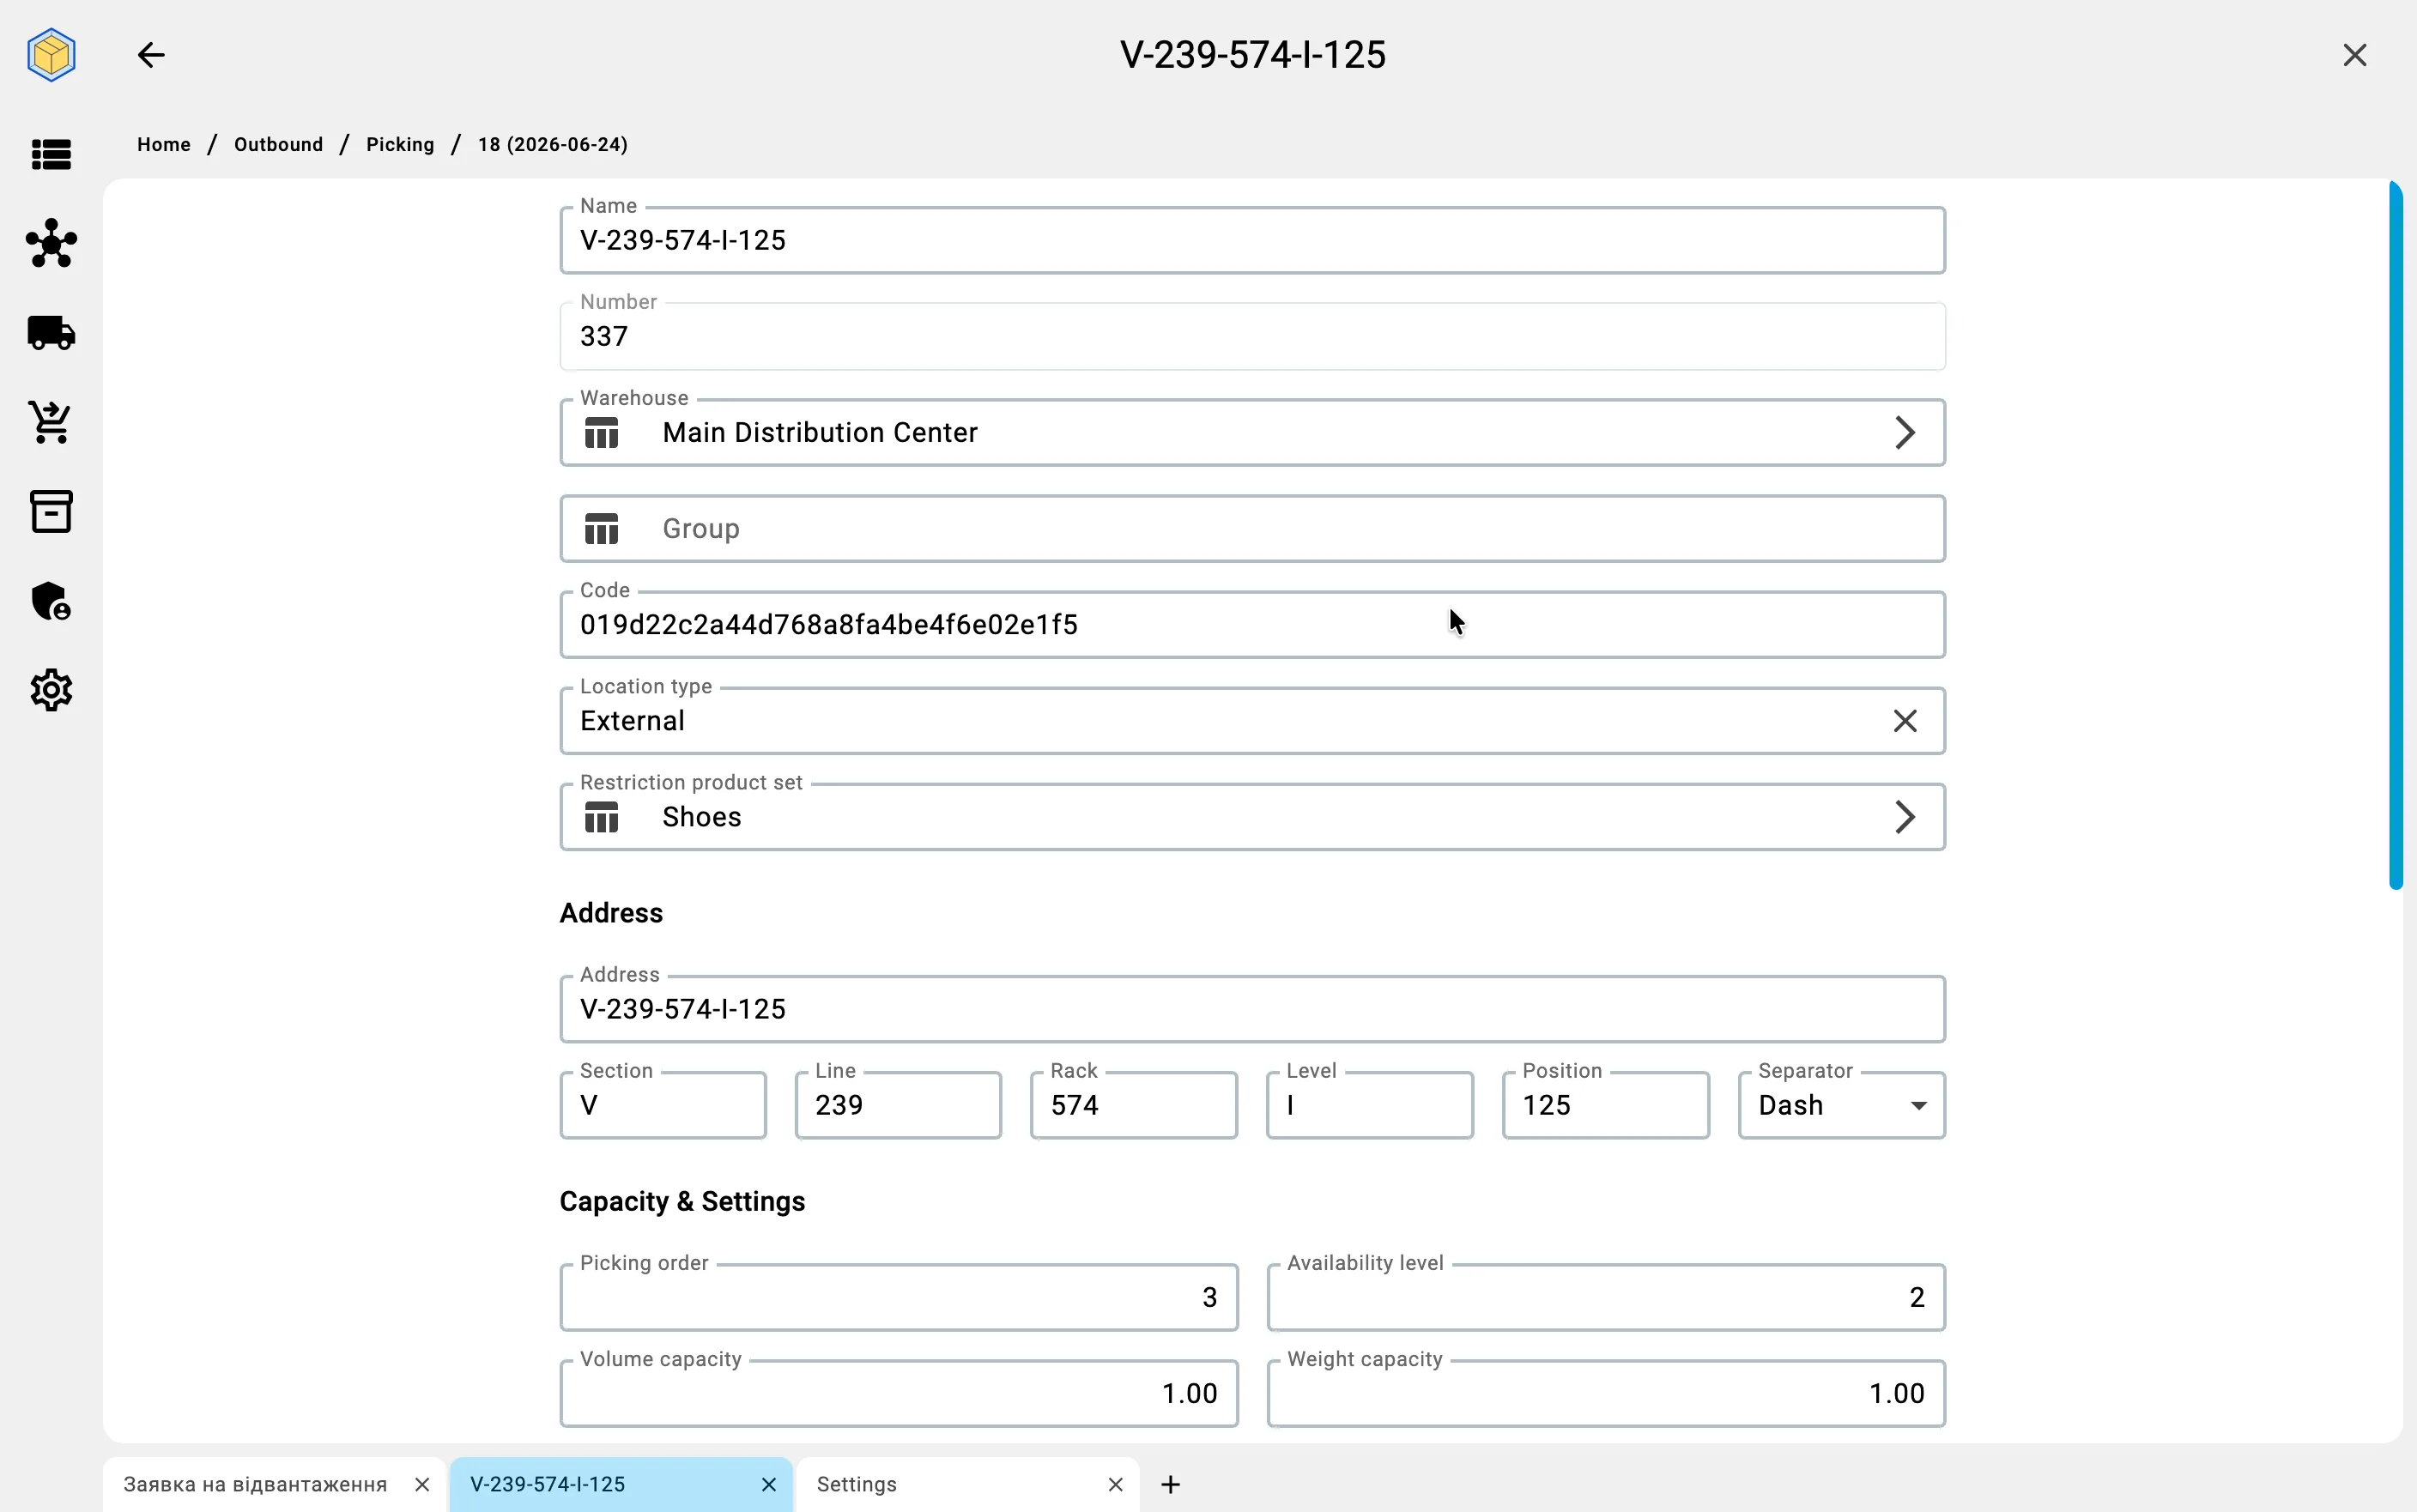This screenshot has width=2417, height=1512.
Task: Edit the Section field
Action: pyautogui.click(x=663, y=1105)
